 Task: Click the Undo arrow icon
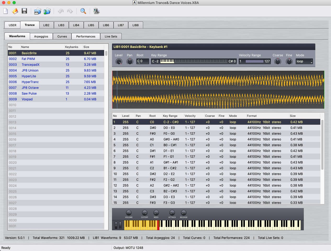pyautogui.click(x=61, y=11)
